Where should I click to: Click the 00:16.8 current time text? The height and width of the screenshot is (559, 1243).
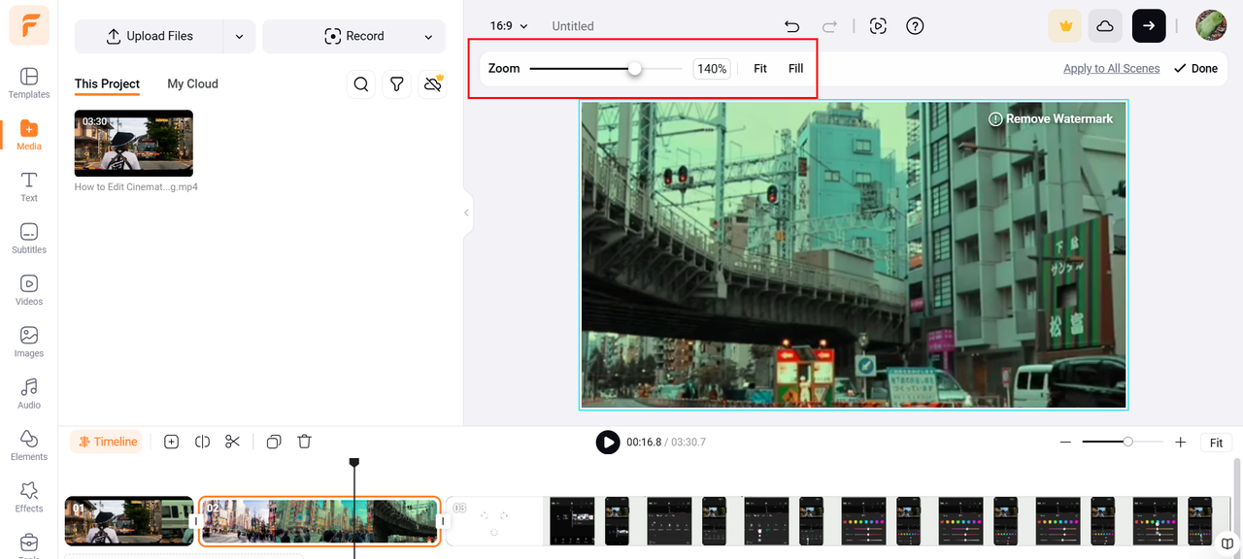pos(644,443)
